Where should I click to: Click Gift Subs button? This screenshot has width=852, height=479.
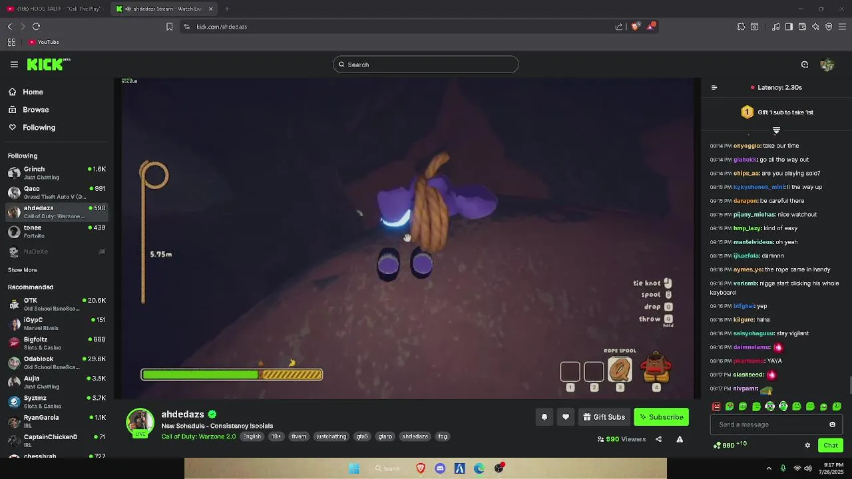point(604,417)
